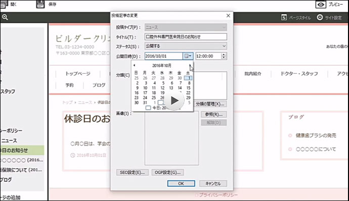The height and width of the screenshot is (201, 349).
Task: Click the category management (分類の管理) button
Action: [x=210, y=104]
